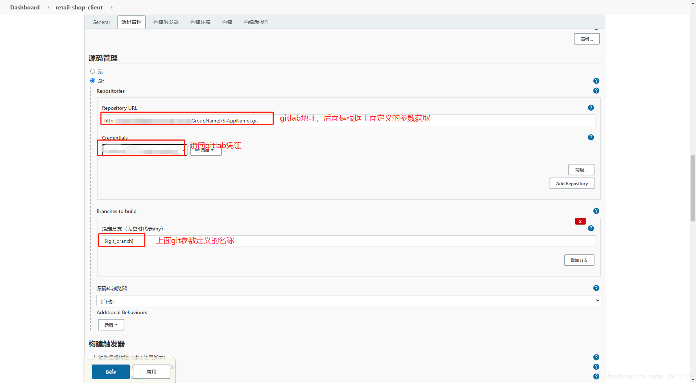Expand the retail-shop-client breadcrumb arrow
696x383 pixels.
(x=112, y=7)
